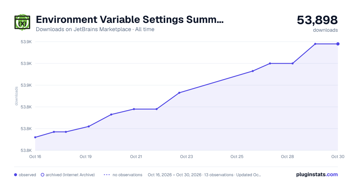This screenshot has width=352, height=185.
Task: Click the plugin logo icon
Action: [22, 22]
